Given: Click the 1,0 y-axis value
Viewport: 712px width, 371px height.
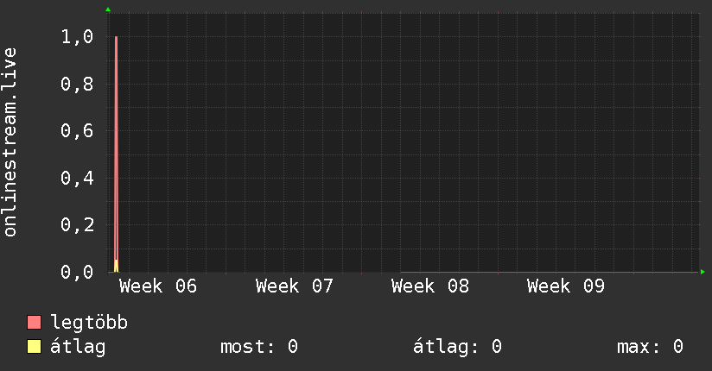Looking at the screenshot, I should 78,38.
